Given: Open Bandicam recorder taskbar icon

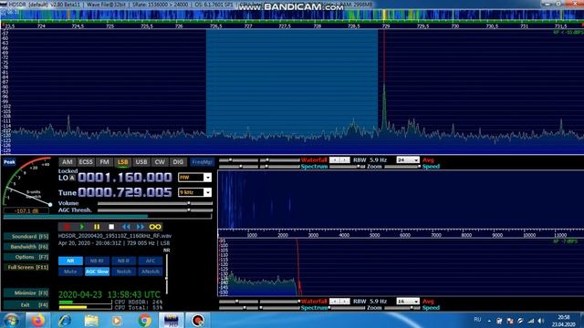Looking at the screenshot, I should (x=198, y=320).
